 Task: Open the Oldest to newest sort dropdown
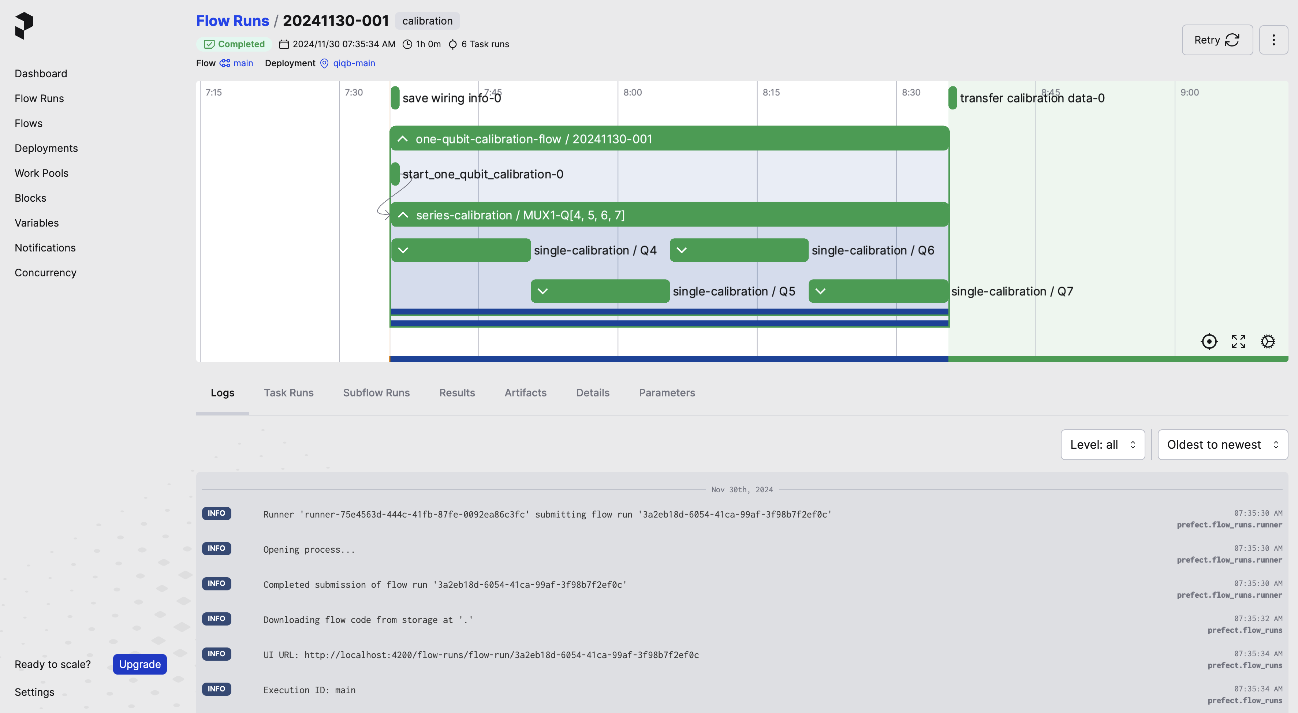coord(1223,444)
